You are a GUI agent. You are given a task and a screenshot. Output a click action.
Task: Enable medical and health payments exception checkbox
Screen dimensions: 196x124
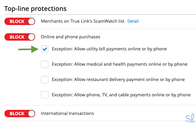(x=45, y=64)
